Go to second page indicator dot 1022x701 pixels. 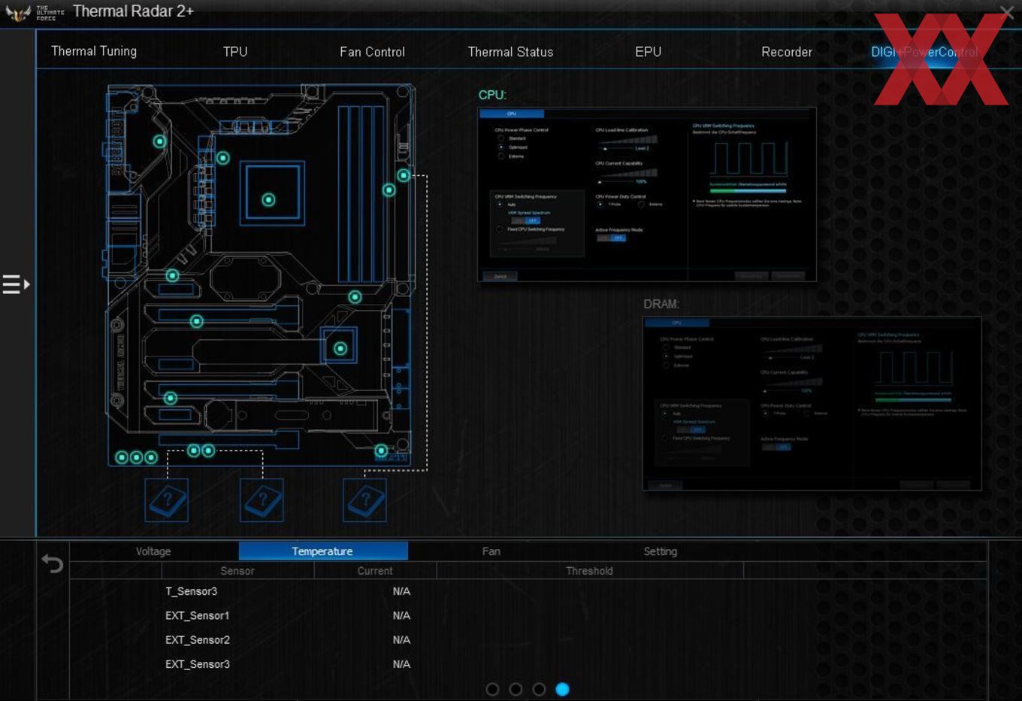coord(516,689)
